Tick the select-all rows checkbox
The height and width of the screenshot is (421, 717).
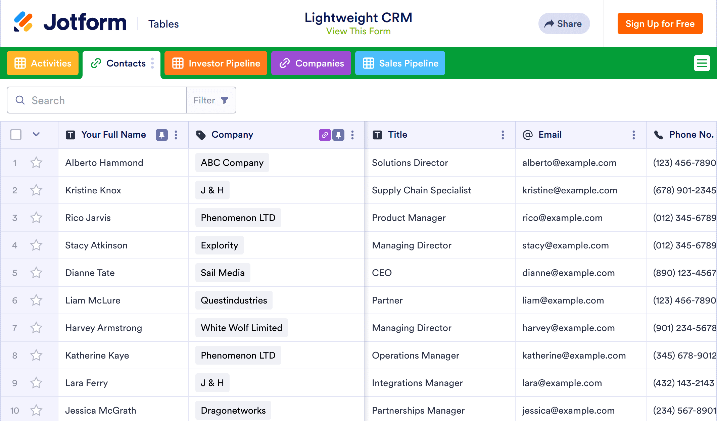coord(16,135)
